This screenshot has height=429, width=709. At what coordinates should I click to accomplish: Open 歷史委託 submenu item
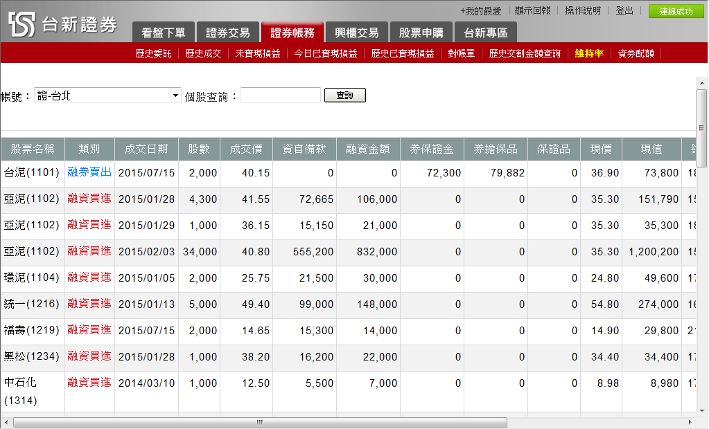click(153, 53)
